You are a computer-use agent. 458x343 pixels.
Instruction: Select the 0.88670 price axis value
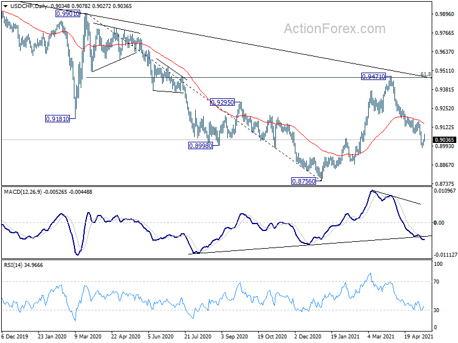445,165
